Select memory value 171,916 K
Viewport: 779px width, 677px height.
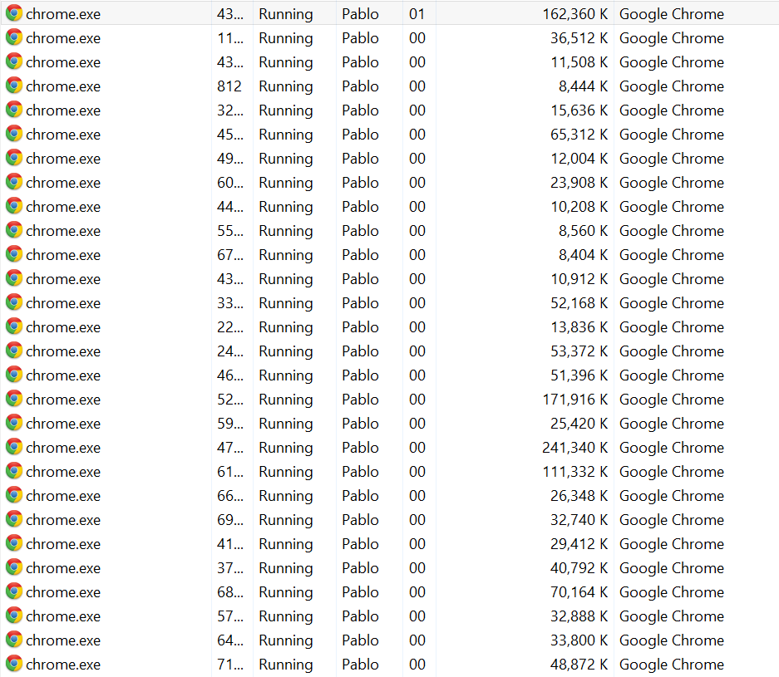pyautogui.click(x=574, y=399)
